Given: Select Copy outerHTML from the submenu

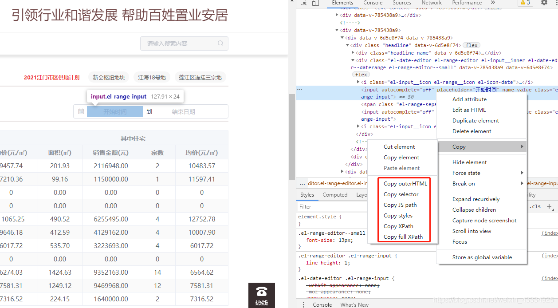Looking at the screenshot, I should point(405,183).
